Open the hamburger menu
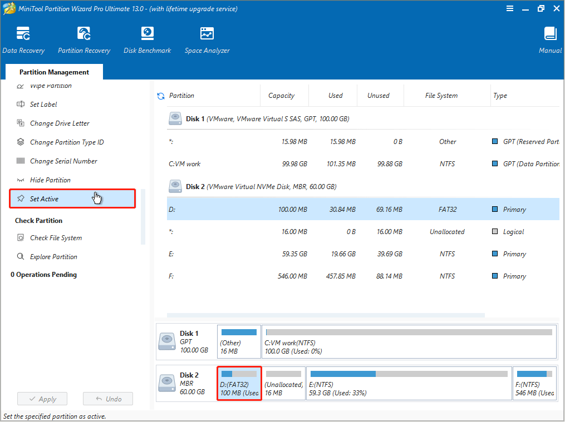Image resolution: width=565 pixels, height=422 pixels. [510, 8]
